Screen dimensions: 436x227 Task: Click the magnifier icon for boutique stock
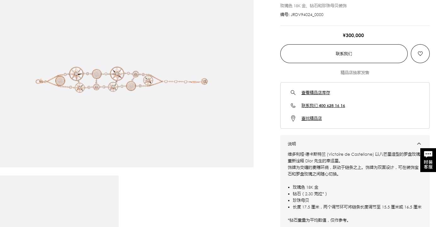(x=293, y=93)
